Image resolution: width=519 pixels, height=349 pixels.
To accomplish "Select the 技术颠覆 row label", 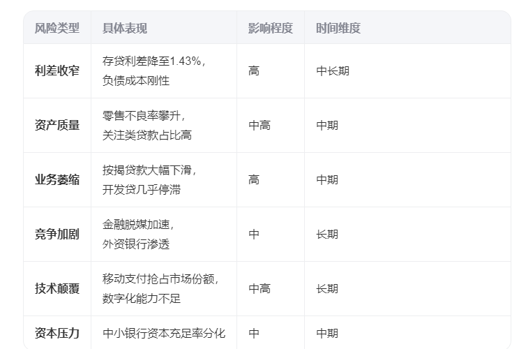I will 57,288.
